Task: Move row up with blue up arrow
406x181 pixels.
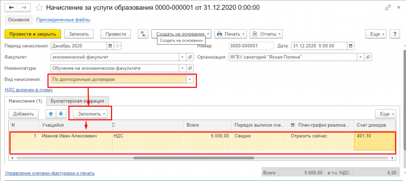Action: click(x=51, y=114)
